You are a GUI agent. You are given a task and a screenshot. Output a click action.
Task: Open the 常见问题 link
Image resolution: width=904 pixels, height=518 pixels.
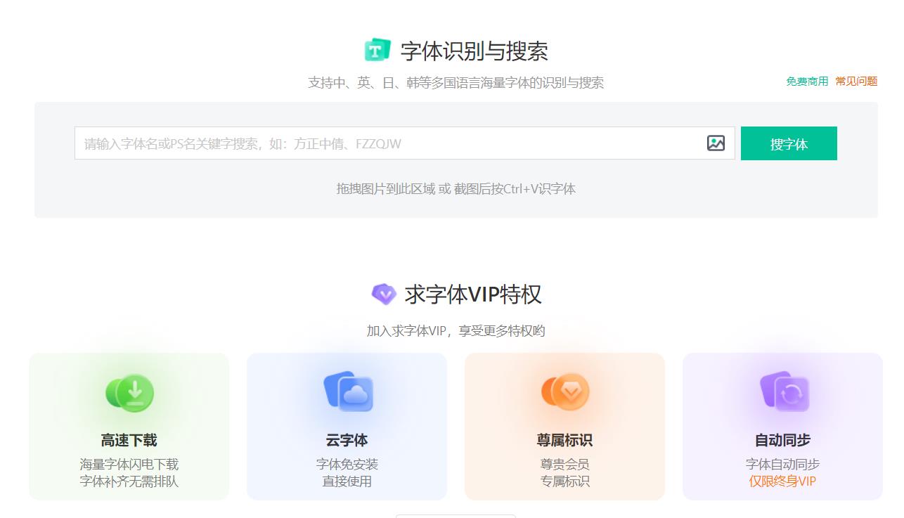click(856, 81)
